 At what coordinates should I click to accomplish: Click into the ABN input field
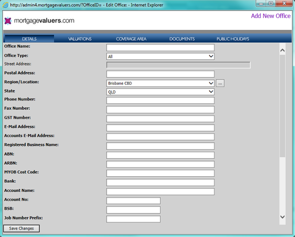point(160,155)
